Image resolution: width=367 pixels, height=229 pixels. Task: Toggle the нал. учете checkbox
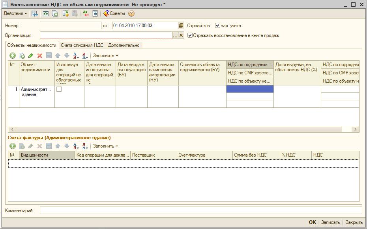[217, 26]
